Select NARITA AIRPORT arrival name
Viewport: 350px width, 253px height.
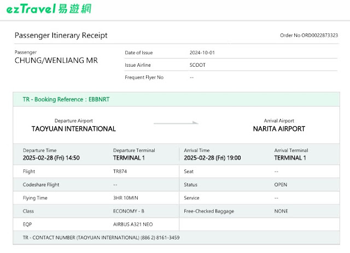pyautogui.click(x=279, y=129)
